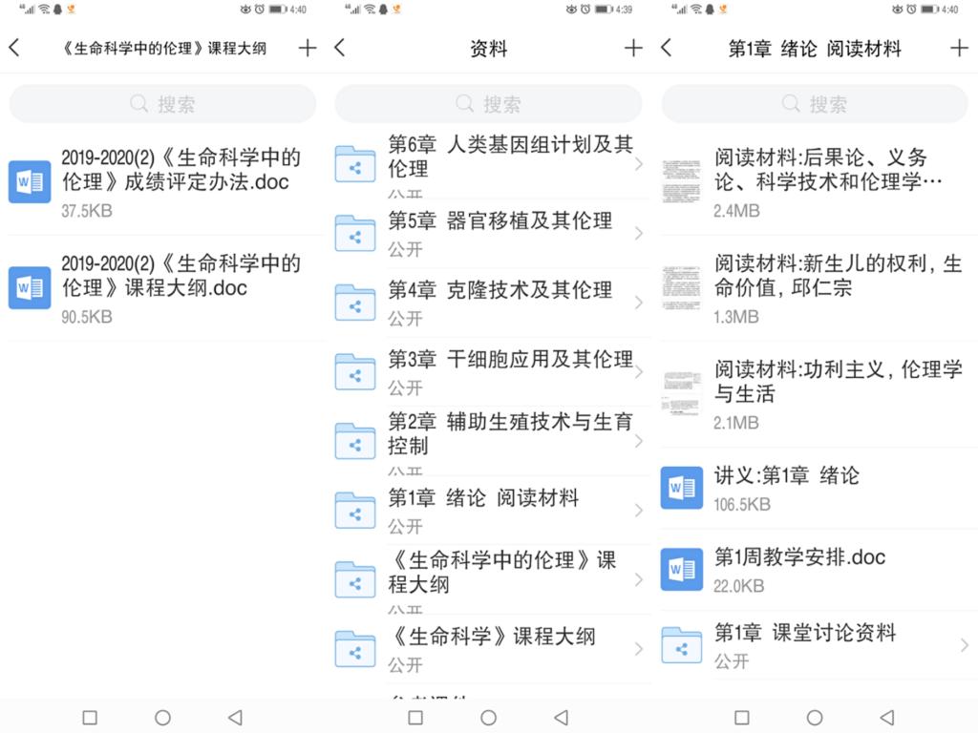The width and height of the screenshot is (978, 733).
Task: Tap search box under 第1章 绪论 阅读材料 title
Action: 815,104
